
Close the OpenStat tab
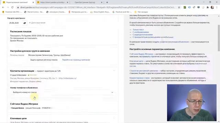coord(102,2)
